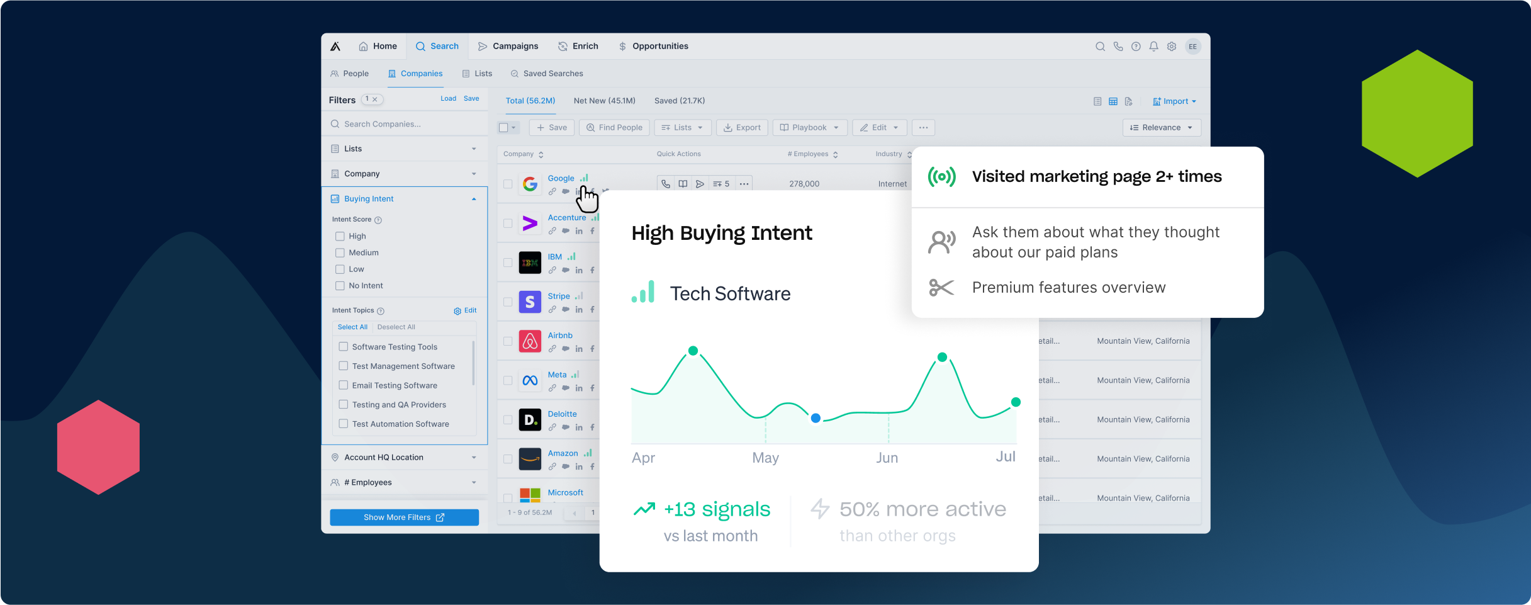The height and width of the screenshot is (605, 1531).
Task: Click the Show More Filters button
Action: pyautogui.click(x=404, y=517)
